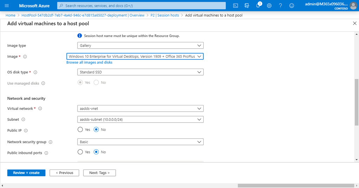Expand the Network security group dropdown
This screenshot has width=359, height=188.
pyautogui.click(x=140, y=142)
